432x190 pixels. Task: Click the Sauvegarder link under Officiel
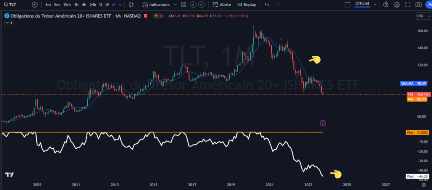(362, 7)
